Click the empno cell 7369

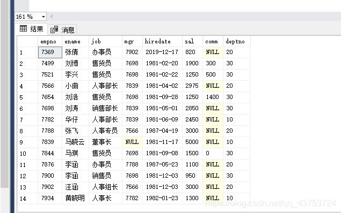[x=50, y=52]
